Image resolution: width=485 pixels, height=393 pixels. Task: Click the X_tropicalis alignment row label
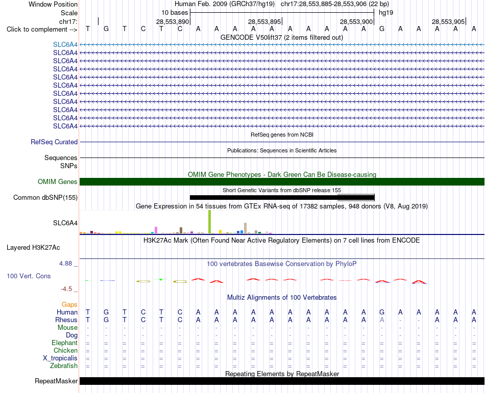[60, 358]
